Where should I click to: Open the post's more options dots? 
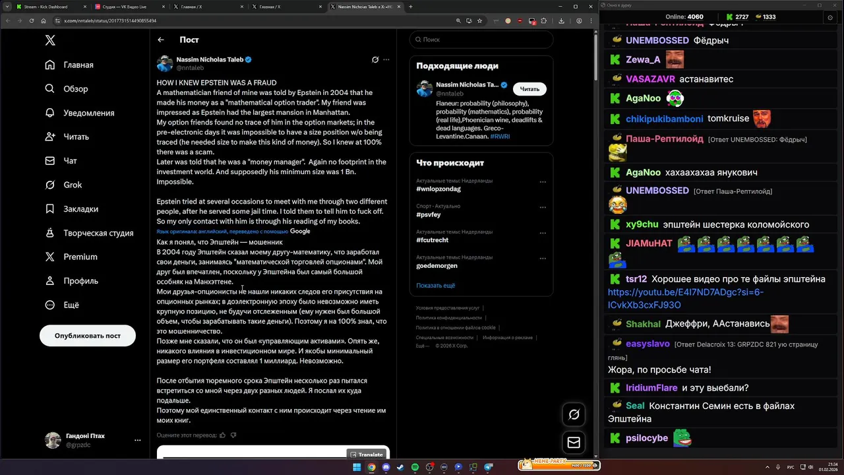pyautogui.click(x=386, y=59)
